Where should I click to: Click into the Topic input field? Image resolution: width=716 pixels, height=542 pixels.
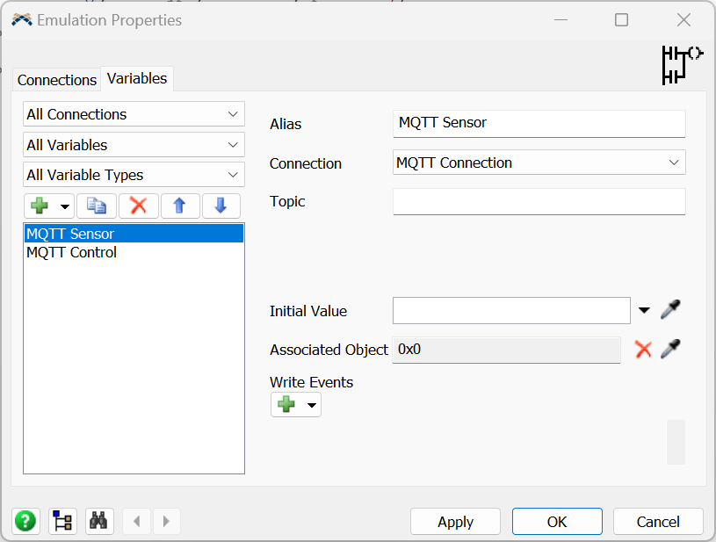coord(539,202)
